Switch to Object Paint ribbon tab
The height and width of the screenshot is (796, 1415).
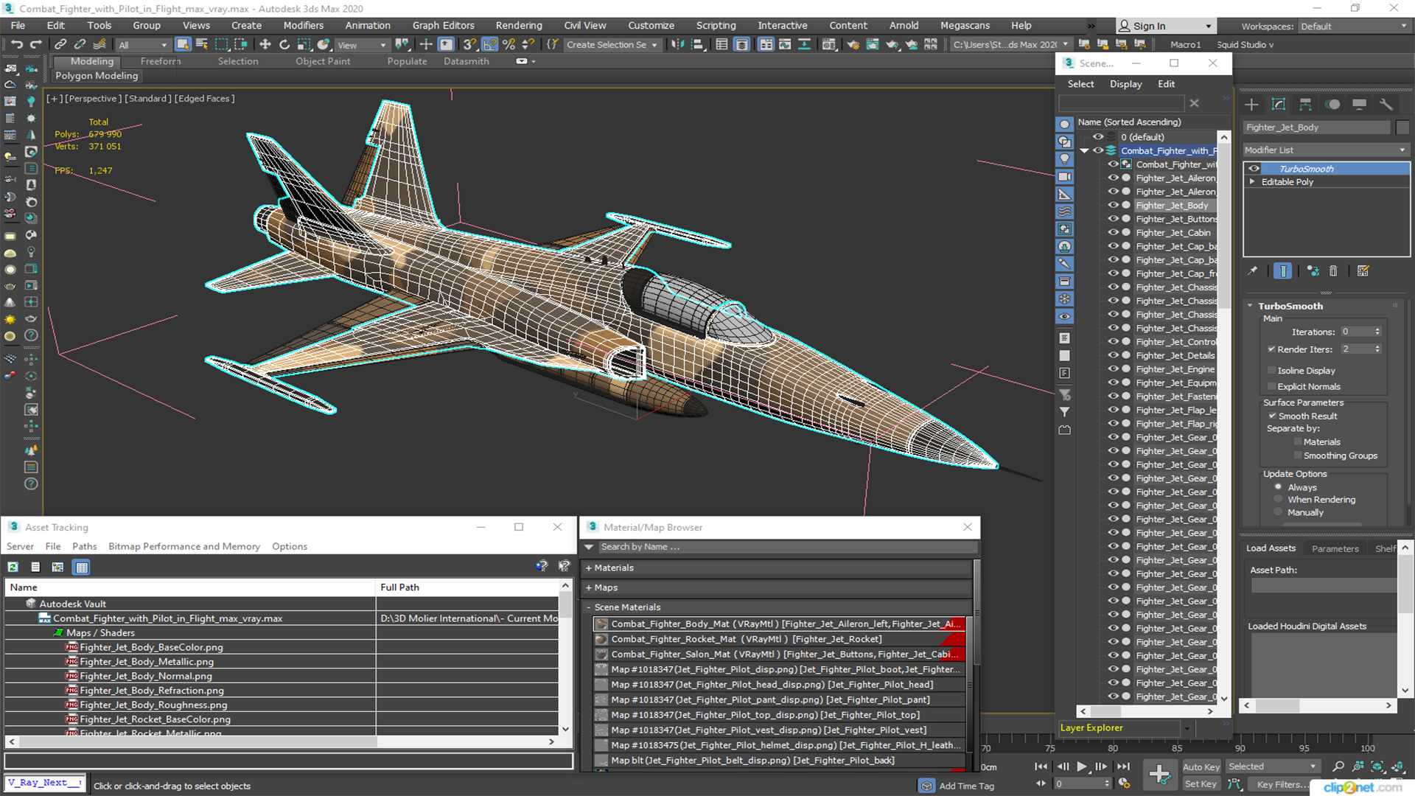point(323,62)
